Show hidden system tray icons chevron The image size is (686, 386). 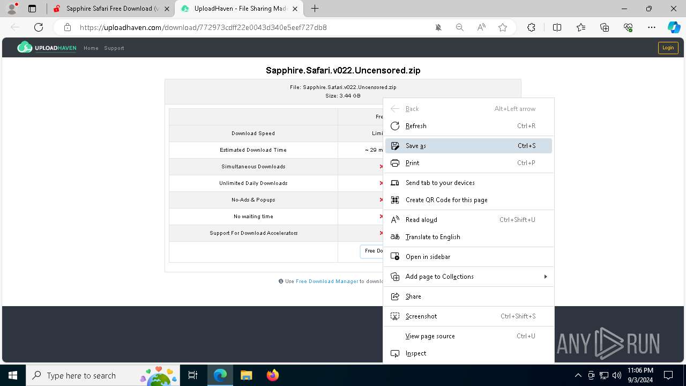pos(578,375)
